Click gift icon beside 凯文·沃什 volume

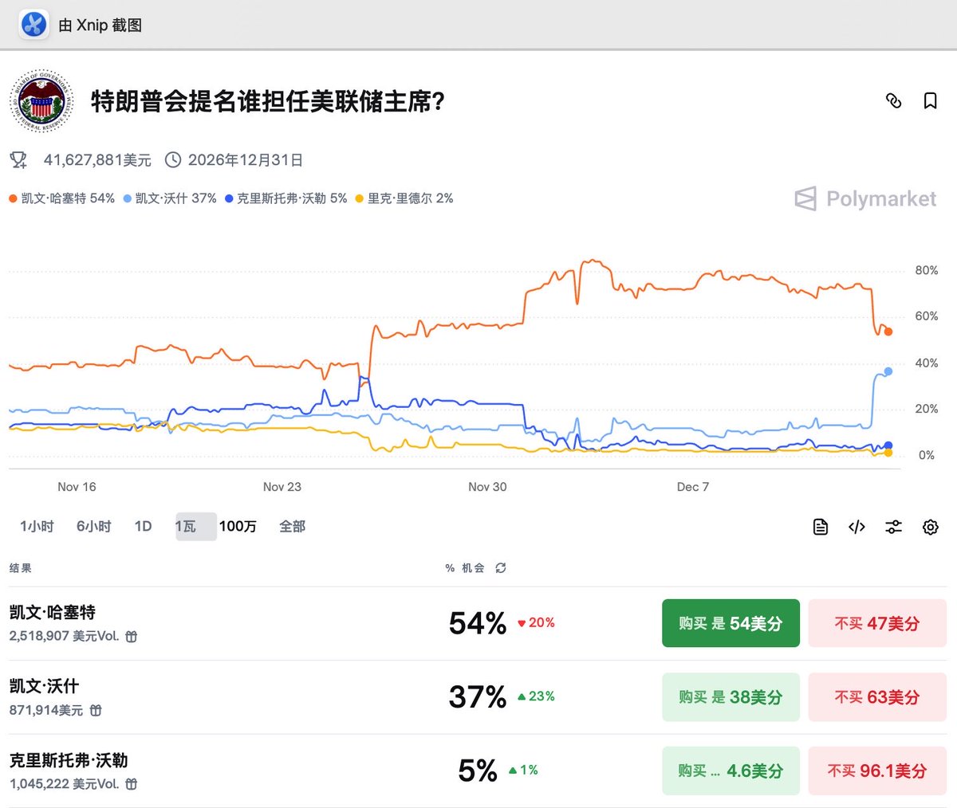click(x=96, y=710)
